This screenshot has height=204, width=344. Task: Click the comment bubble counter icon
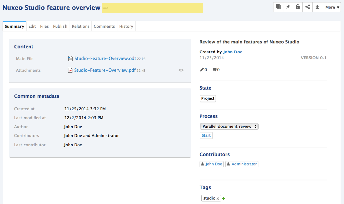pyautogui.click(x=215, y=69)
